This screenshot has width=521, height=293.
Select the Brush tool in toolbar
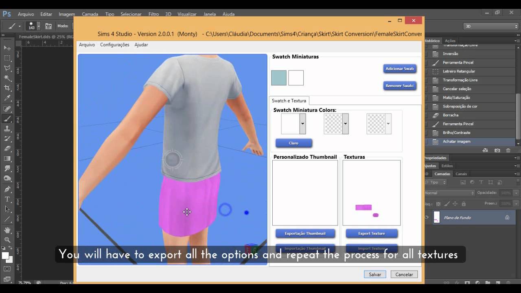pyautogui.click(x=7, y=119)
